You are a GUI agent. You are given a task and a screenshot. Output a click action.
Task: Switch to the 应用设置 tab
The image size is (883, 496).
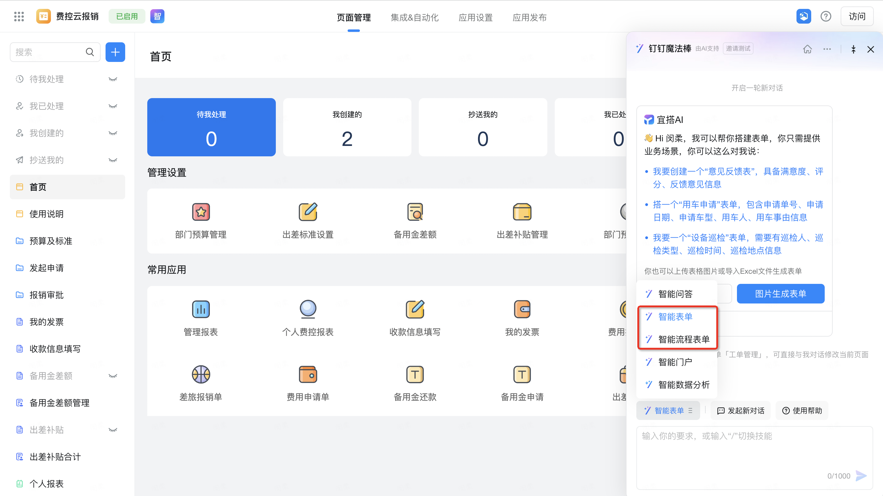(476, 17)
